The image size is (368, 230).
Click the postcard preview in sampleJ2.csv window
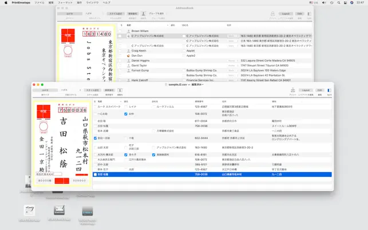pos(62,144)
